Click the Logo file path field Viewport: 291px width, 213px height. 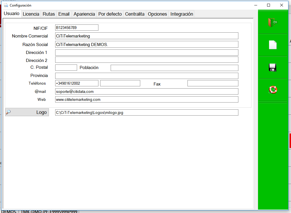click(146, 113)
